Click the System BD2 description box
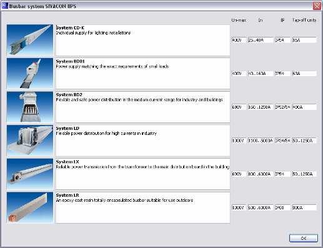 142,107
